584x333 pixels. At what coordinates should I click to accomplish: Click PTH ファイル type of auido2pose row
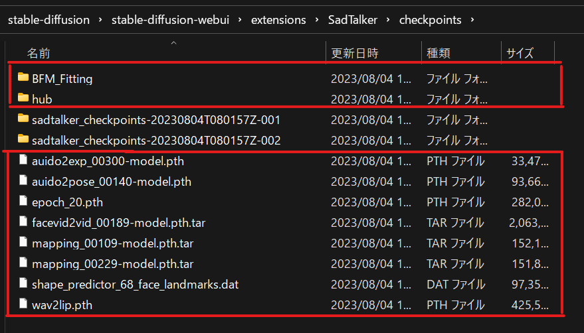456,182
